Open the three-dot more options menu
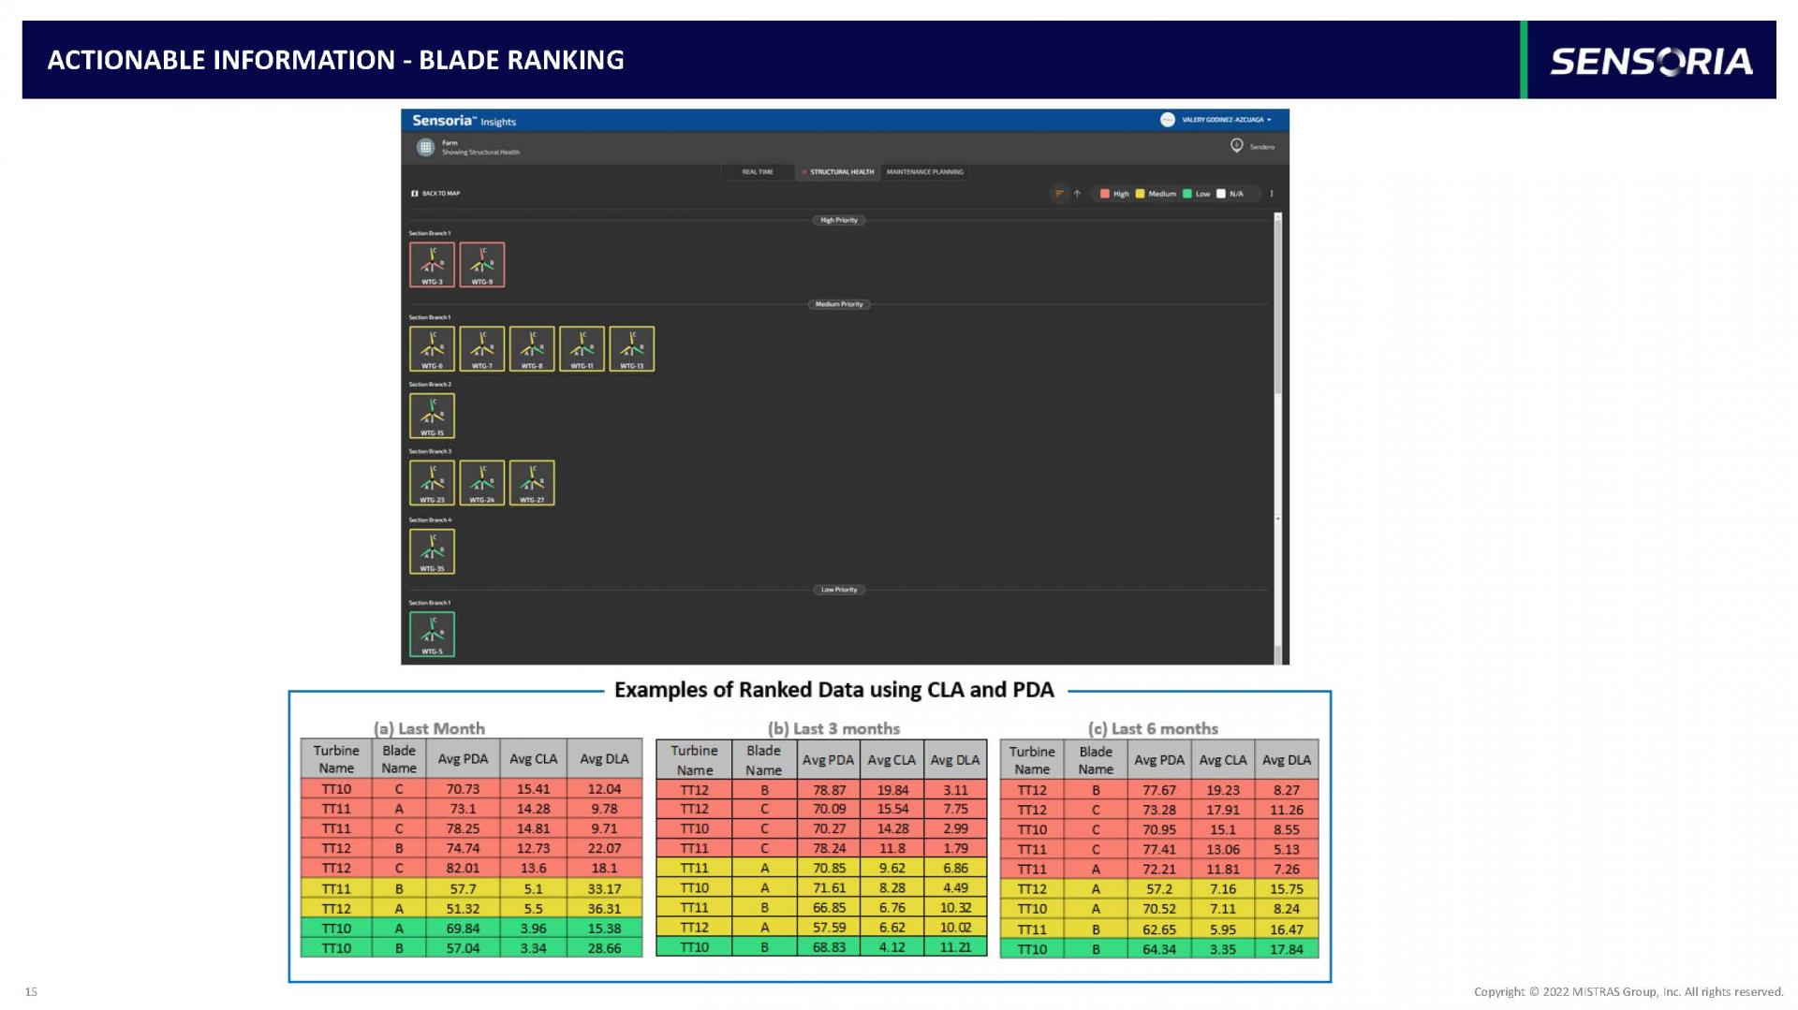1798x1010 pixels. [x=1271, y=194]
